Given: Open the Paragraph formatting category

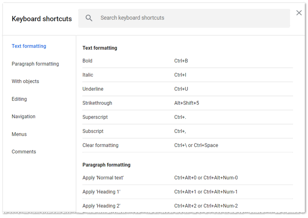Looking at the screenshot, I should (35, 64).
